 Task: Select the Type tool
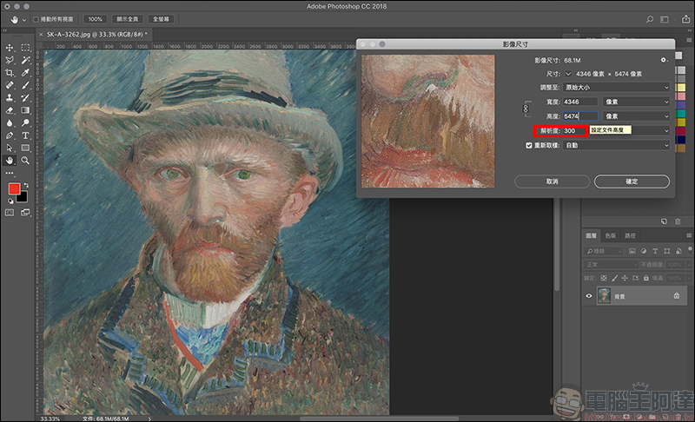(x=26, y=135)
